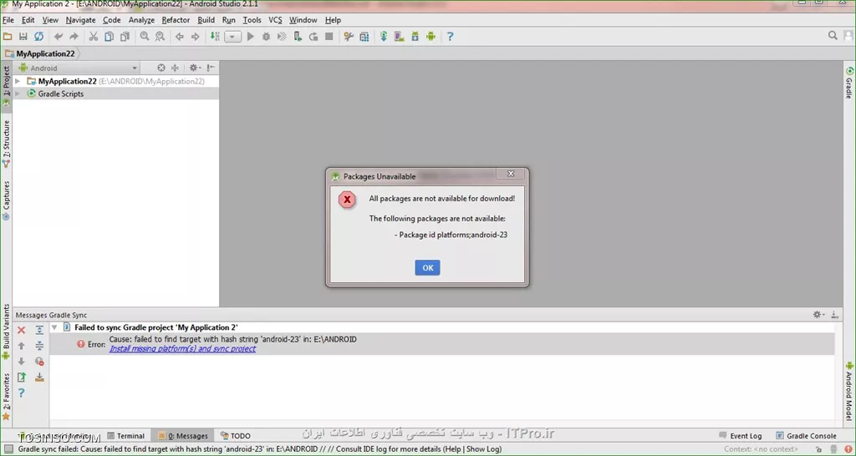This screenshot has height=456, width=856.
Task: Click the Export to Text File icon
Action: click(x=21, y=377)
